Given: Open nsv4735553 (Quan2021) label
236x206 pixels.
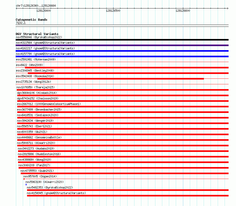Looking at the screenshot, I should click(37, 171).
